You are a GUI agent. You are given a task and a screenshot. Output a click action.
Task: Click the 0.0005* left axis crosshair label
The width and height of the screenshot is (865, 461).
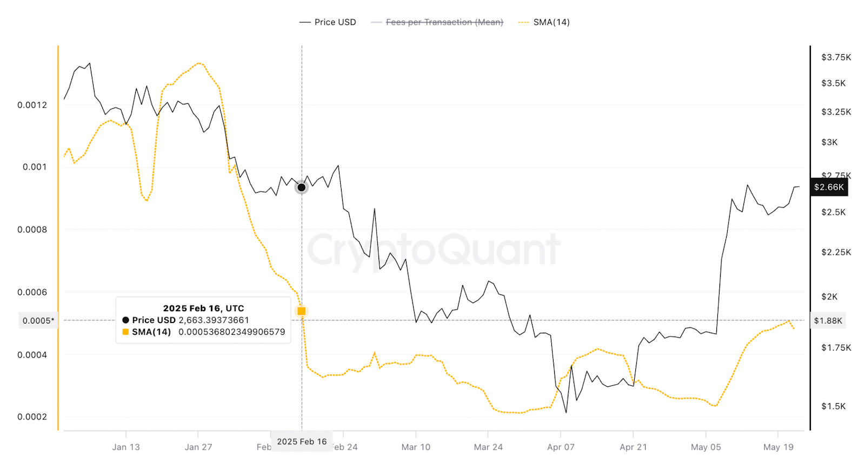(x=38, y=321)
